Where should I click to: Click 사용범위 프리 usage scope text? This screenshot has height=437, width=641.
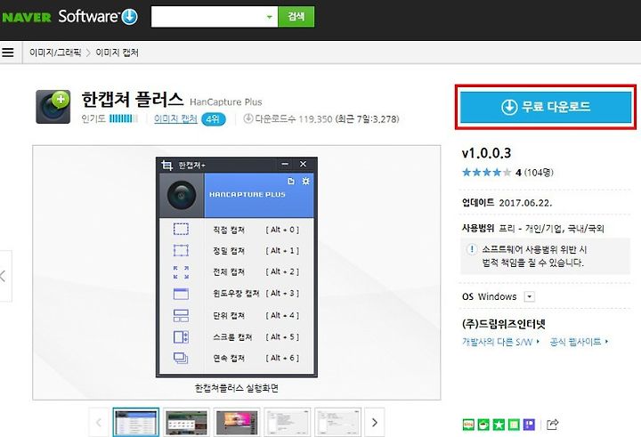pyautogui.click(x=533, y=228)
